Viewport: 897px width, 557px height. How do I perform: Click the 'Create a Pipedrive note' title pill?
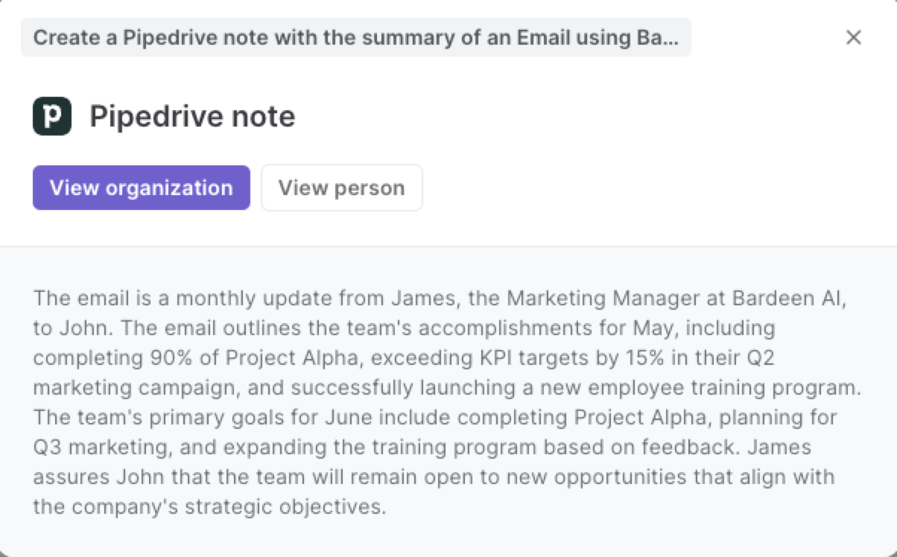pos(355,37)
